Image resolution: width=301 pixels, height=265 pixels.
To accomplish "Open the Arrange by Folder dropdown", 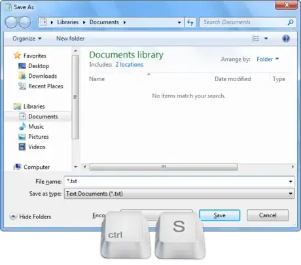I will pos(268,59).
